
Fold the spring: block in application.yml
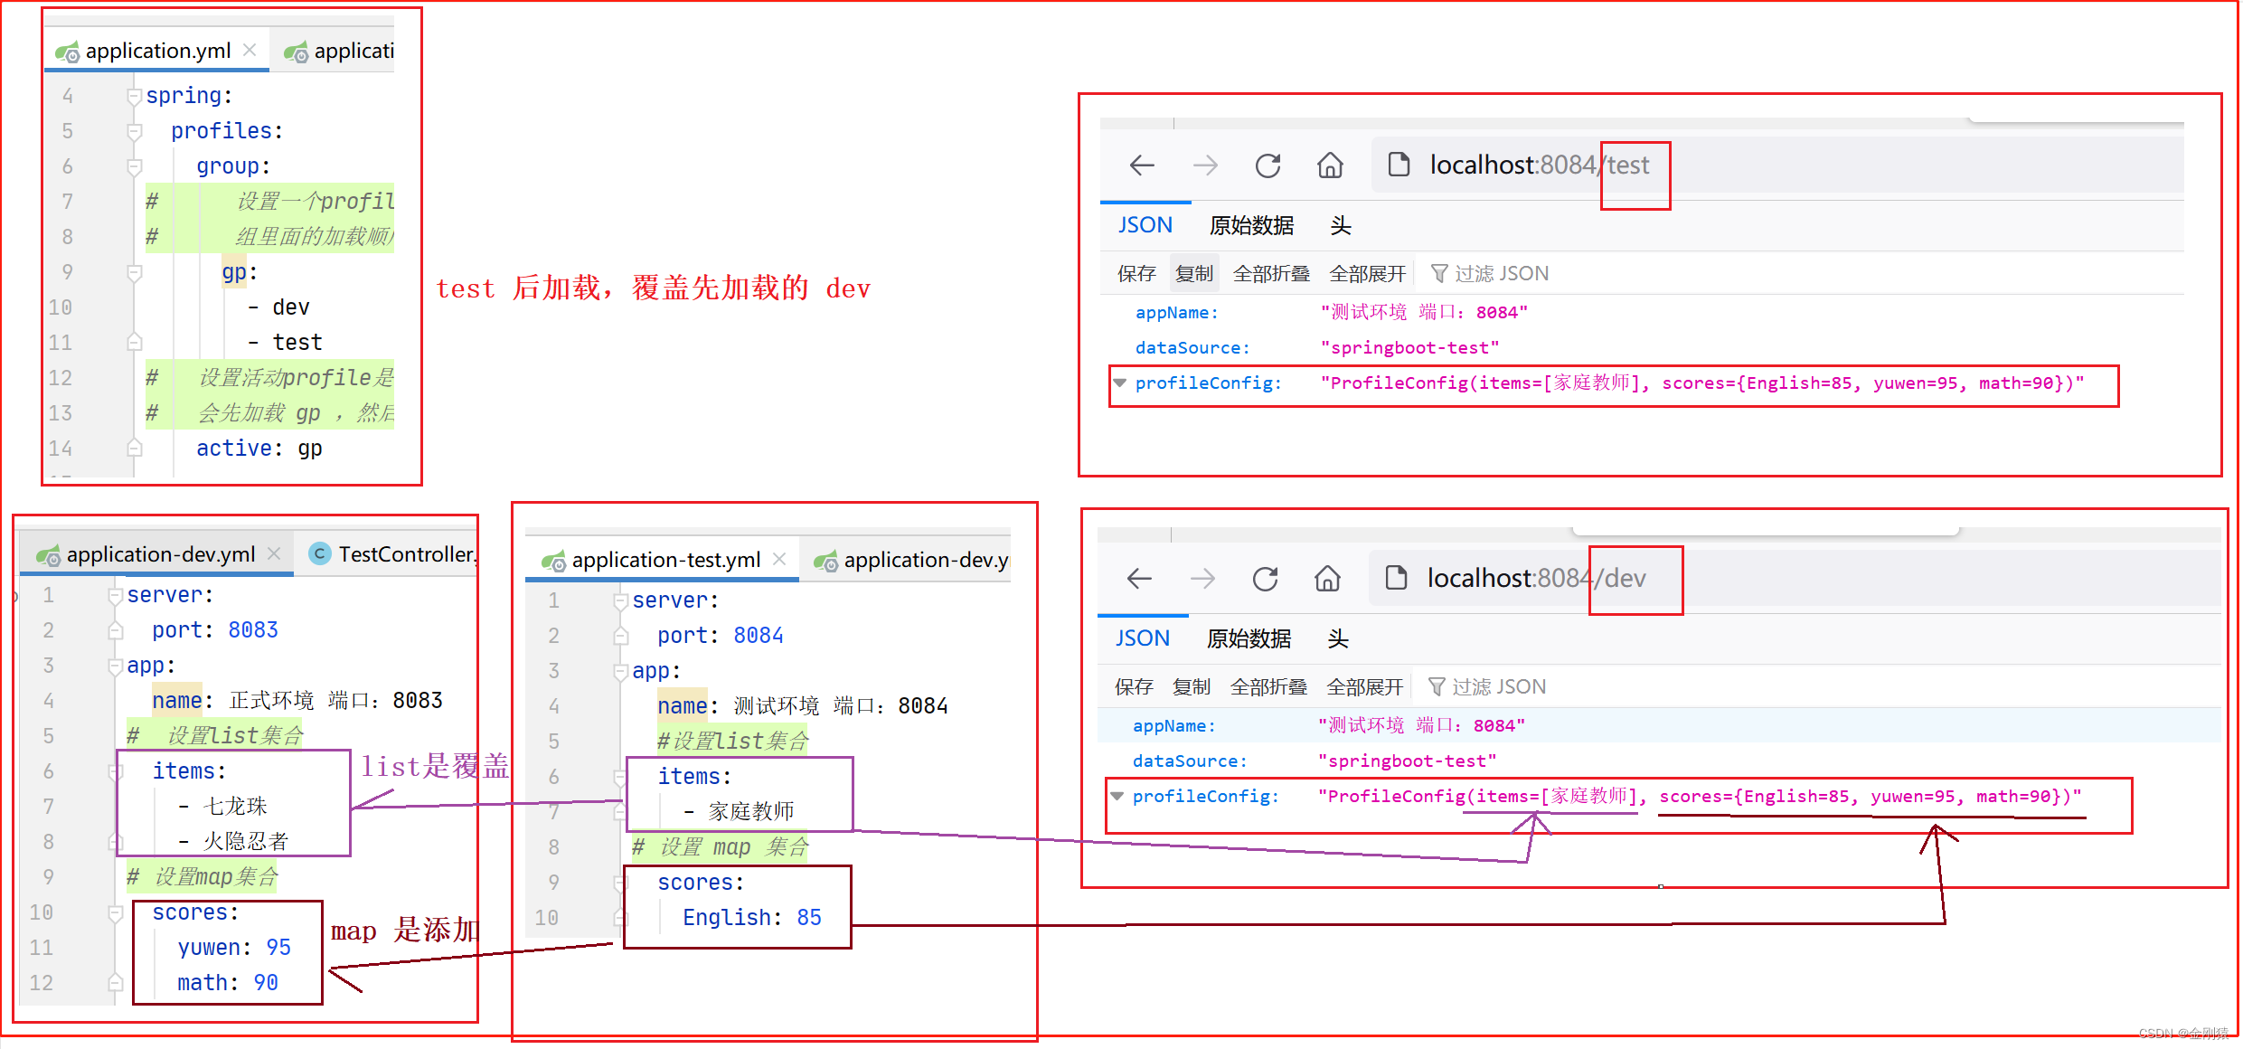click(135, 96)
